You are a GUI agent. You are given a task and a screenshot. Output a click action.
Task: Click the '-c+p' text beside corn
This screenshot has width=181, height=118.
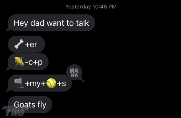coord(34,62)
